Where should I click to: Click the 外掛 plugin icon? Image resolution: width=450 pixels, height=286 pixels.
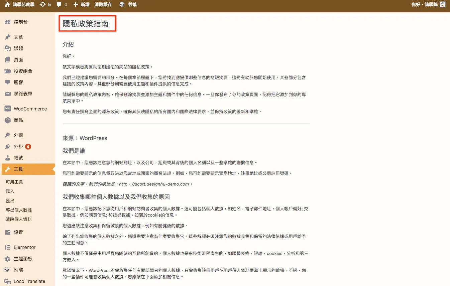[8, 147]
